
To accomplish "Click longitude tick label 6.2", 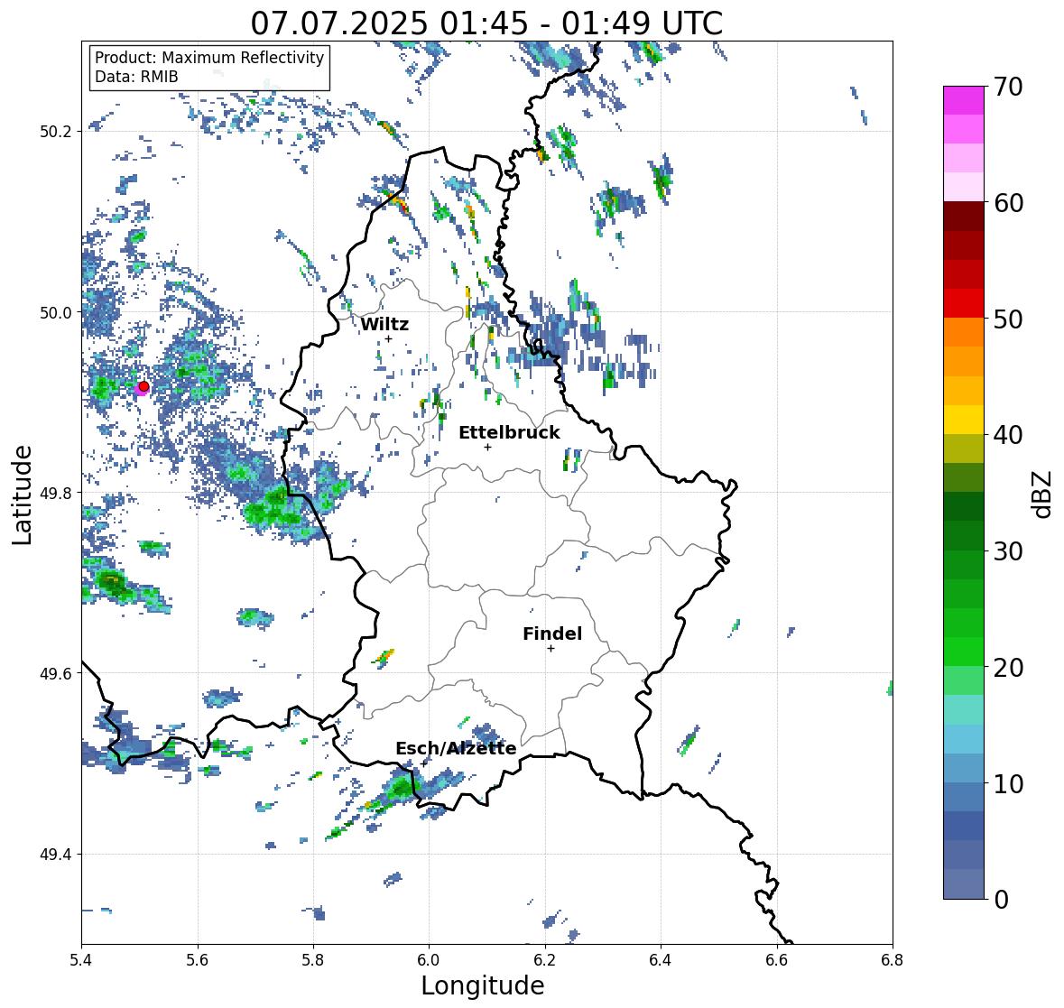I will (545, 960).
